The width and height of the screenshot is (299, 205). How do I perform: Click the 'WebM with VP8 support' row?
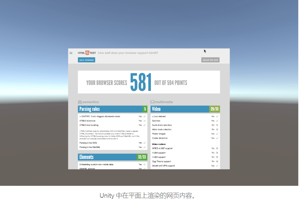click(185, 166)
